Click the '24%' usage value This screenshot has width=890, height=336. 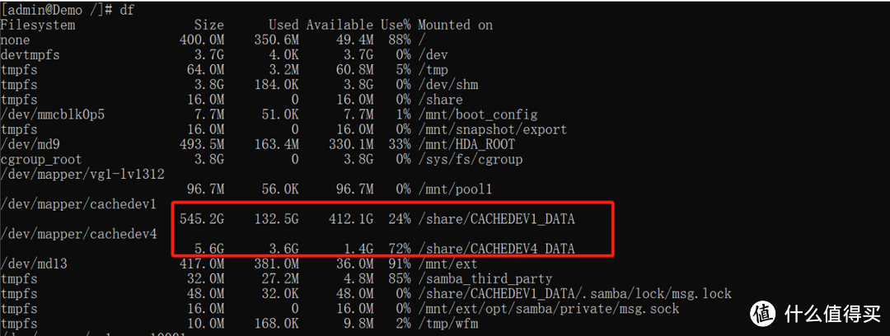pyautogui.click(x=400, y=218)
